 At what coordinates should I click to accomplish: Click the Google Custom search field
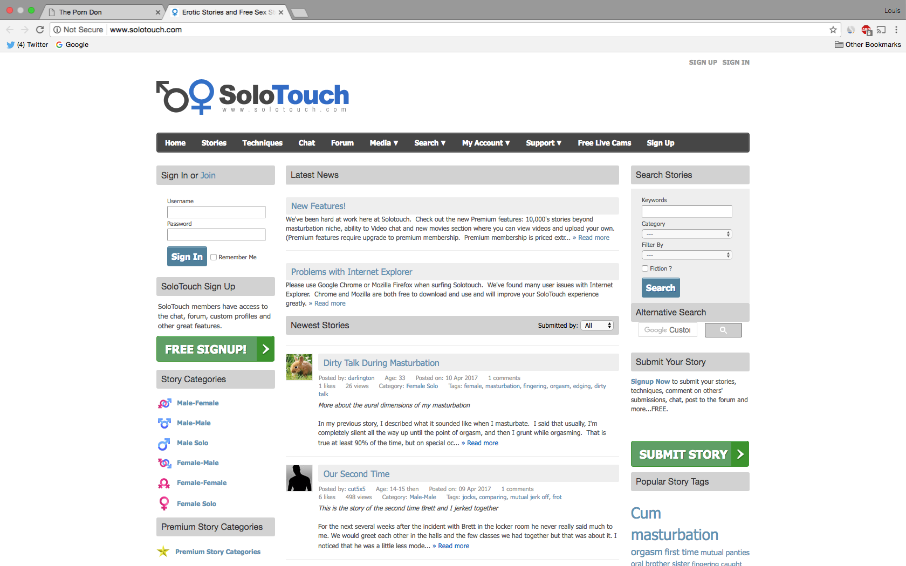668,330
